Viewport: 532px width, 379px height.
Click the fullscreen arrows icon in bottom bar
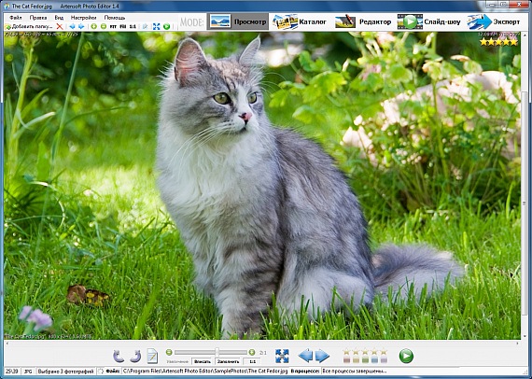[x=282, y=356]
